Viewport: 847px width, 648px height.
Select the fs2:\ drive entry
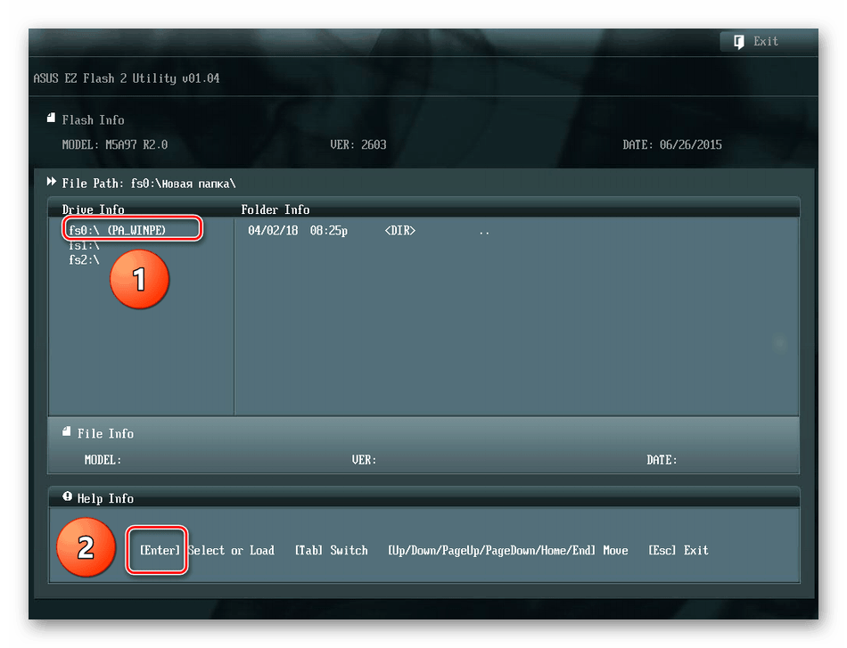[85, 260]
